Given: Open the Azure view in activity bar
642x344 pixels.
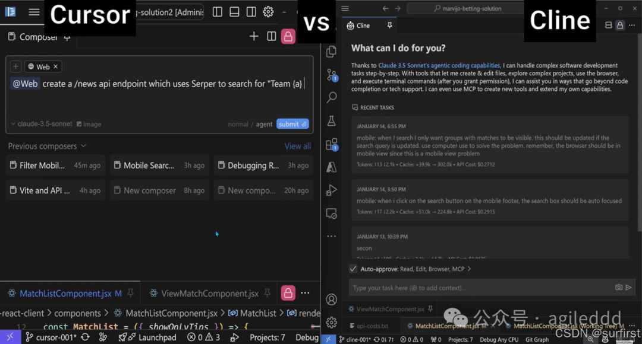Looking at the screenshot, I should pos(332,167).
